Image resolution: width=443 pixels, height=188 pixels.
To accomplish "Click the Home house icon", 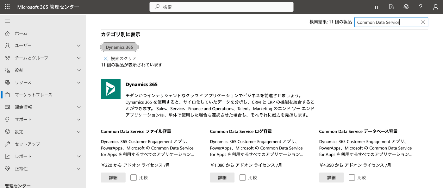I will [x=8, y=33].
